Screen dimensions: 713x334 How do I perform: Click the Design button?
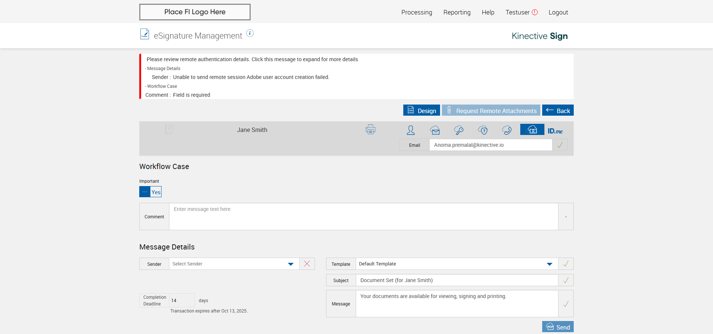click(421, 110)
